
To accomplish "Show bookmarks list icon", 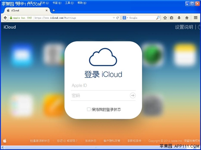I will tap(172, 18).
